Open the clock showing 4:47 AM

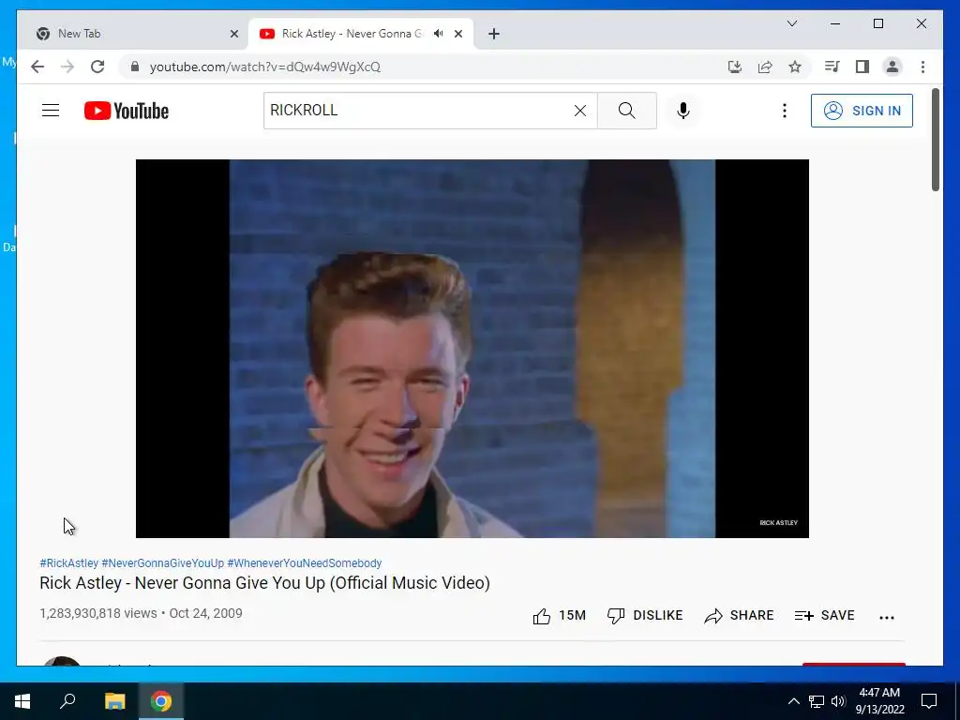[879, 701]
